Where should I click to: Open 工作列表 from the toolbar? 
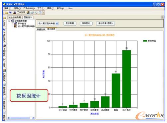(19, 13)
